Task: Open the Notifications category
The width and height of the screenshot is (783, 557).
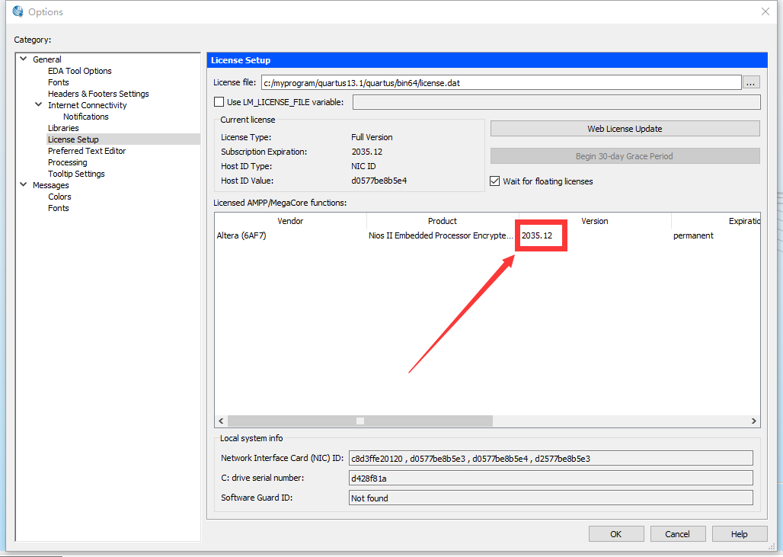Action: [x=86, y=117]
